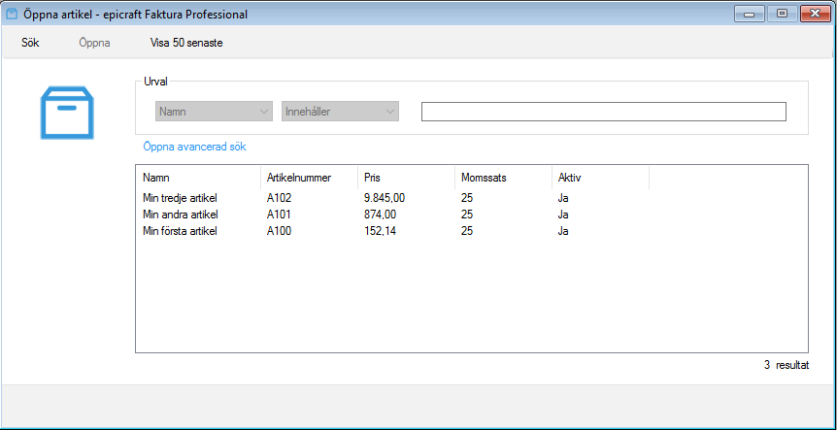Image resolution: width=837 pixels, height=430 pixels.
Task: Click Öppna in the toolbar
Action: [x=94, y=44]
